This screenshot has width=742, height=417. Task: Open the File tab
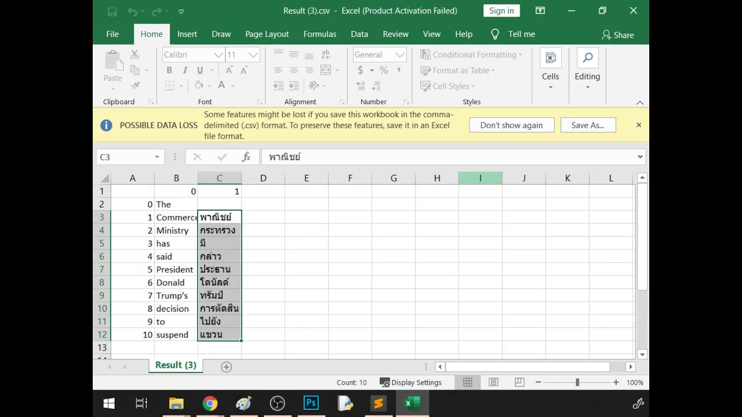(x=112, y=34)
